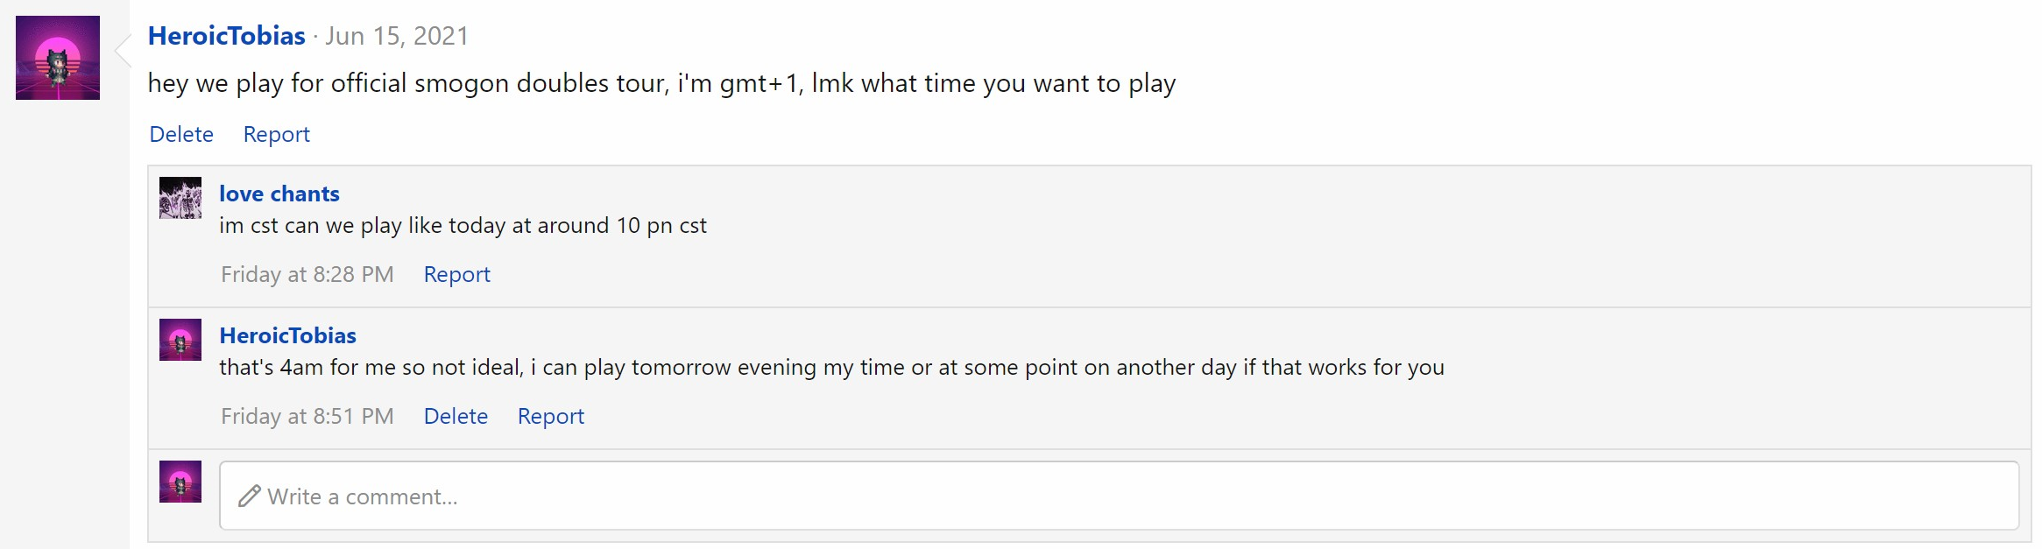
Task: Open the love chants user profile
Action: point(279,194)
